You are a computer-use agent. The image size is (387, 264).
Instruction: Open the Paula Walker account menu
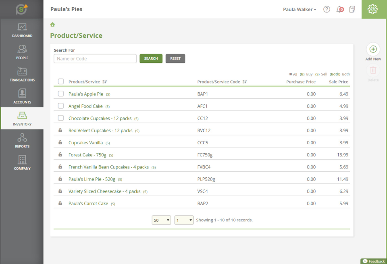click(x=299, y=9)
